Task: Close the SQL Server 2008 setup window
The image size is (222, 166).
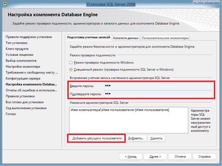Action: pos(214,2)
